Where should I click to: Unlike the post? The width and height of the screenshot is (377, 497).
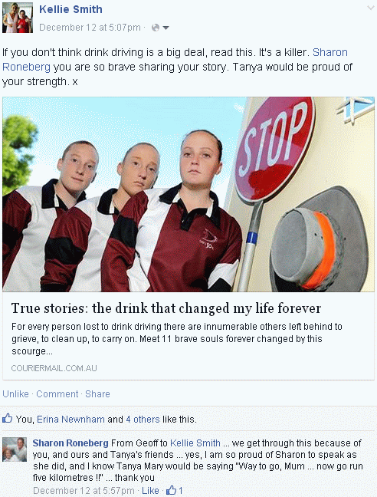pos(15,394)
